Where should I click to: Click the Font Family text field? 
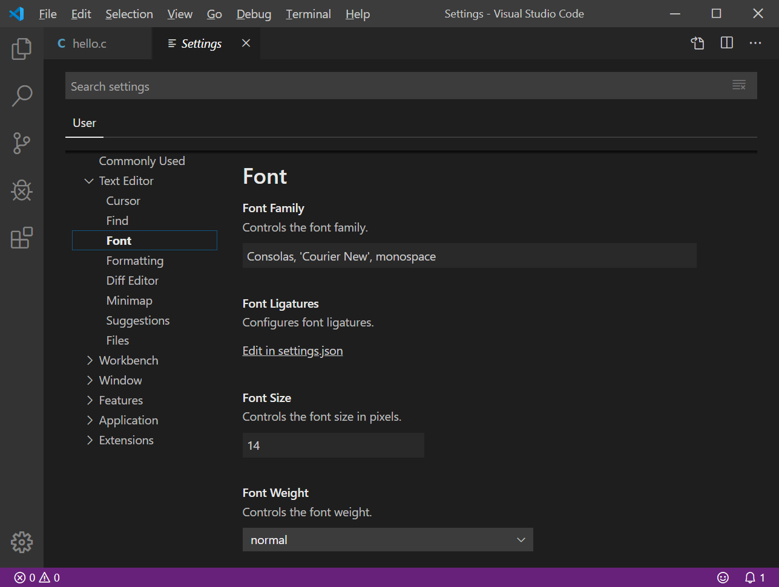(x=469, y=256)
